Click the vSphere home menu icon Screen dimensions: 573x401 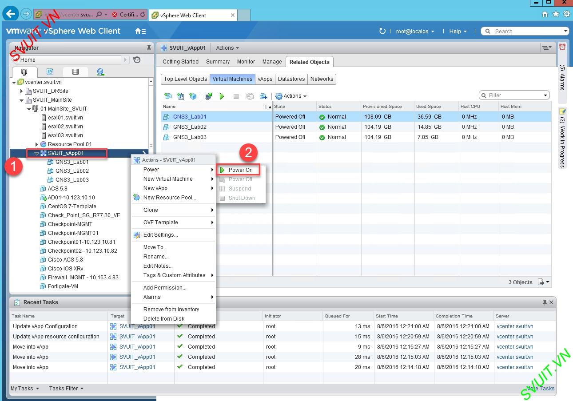140,31
